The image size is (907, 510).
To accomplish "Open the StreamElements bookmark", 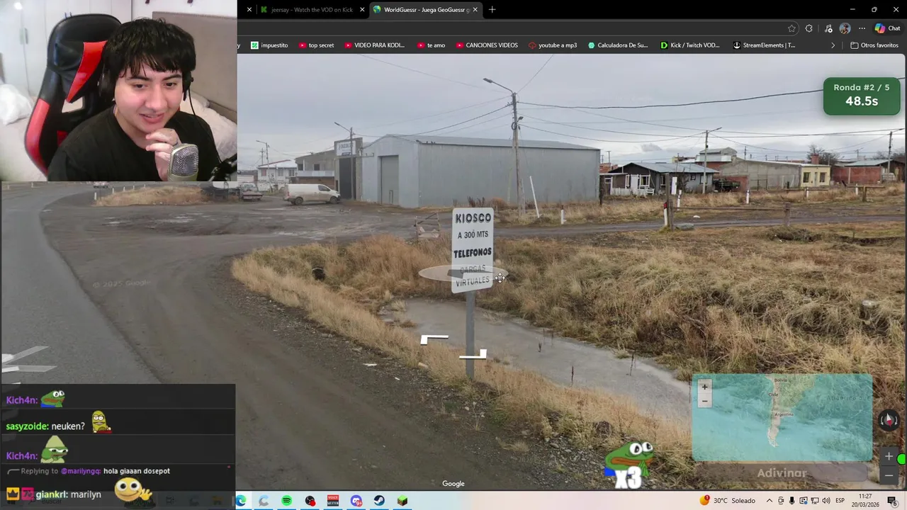I will coord(764,45).
